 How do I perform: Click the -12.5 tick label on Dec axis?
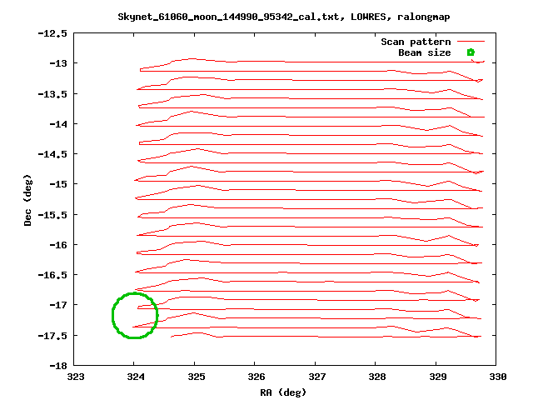tap(53, 33)
